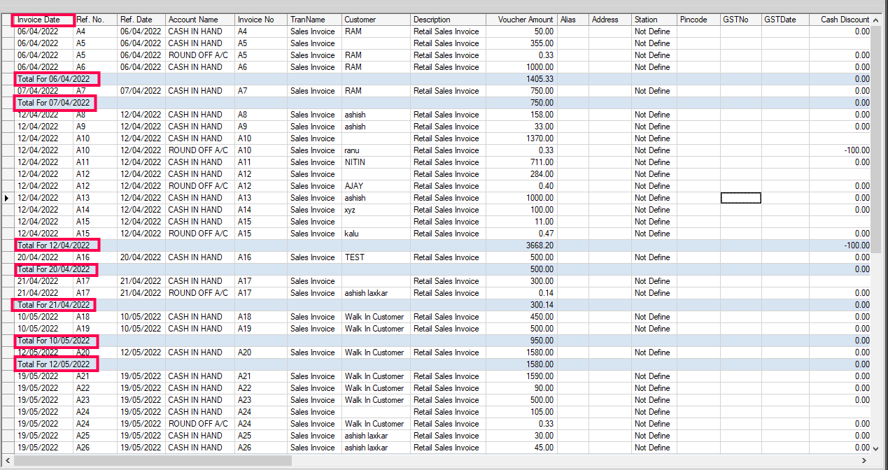This screenshot has width=888, height=470.
Task: Sort by the Invoice Date column header
Action: 43,20
